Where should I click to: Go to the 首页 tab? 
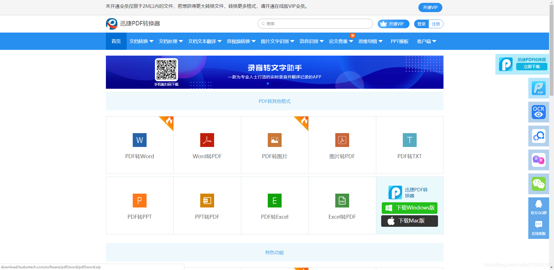coord(116,41)
